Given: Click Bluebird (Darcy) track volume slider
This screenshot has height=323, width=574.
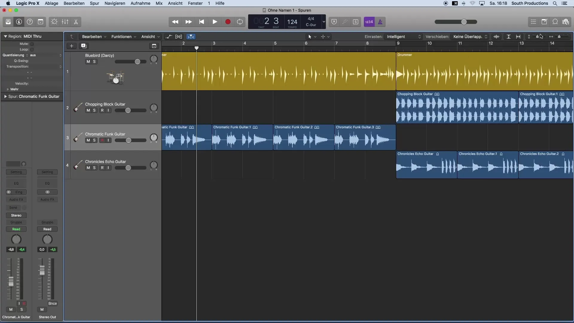Looking at the screenshot, I should tap(131, 62).
